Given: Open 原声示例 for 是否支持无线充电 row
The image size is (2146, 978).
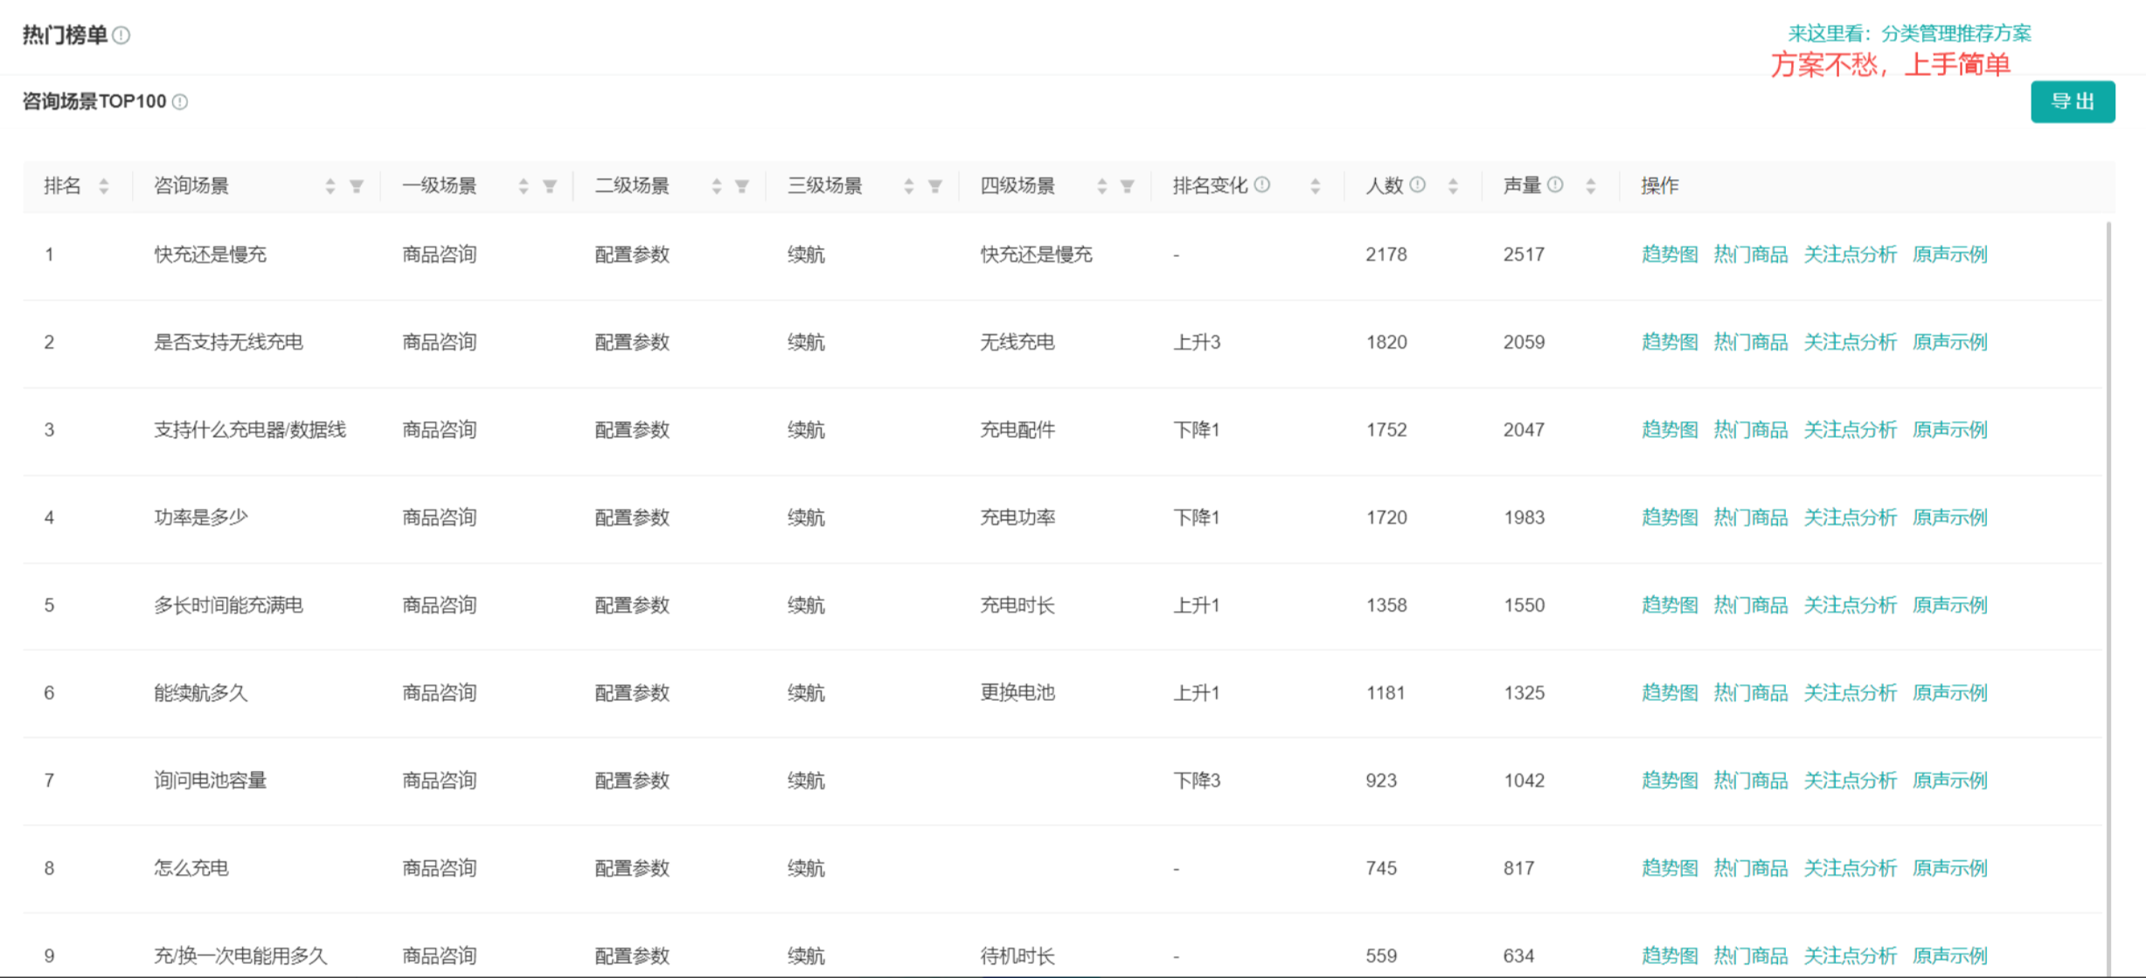Looking at the screenshot, I should pyautogui.click(x=1950, y=342).
